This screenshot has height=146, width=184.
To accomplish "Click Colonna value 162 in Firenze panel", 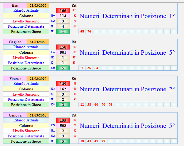I will (x=63, y=89).
